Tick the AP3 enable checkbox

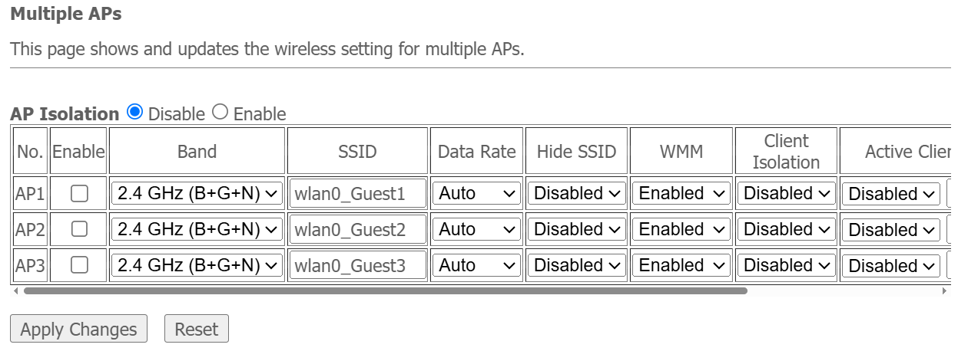point(79,265)
